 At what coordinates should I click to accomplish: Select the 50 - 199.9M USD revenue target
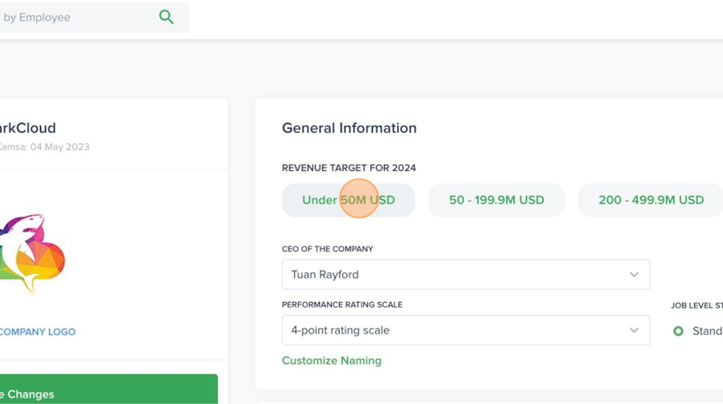[496, 200]
